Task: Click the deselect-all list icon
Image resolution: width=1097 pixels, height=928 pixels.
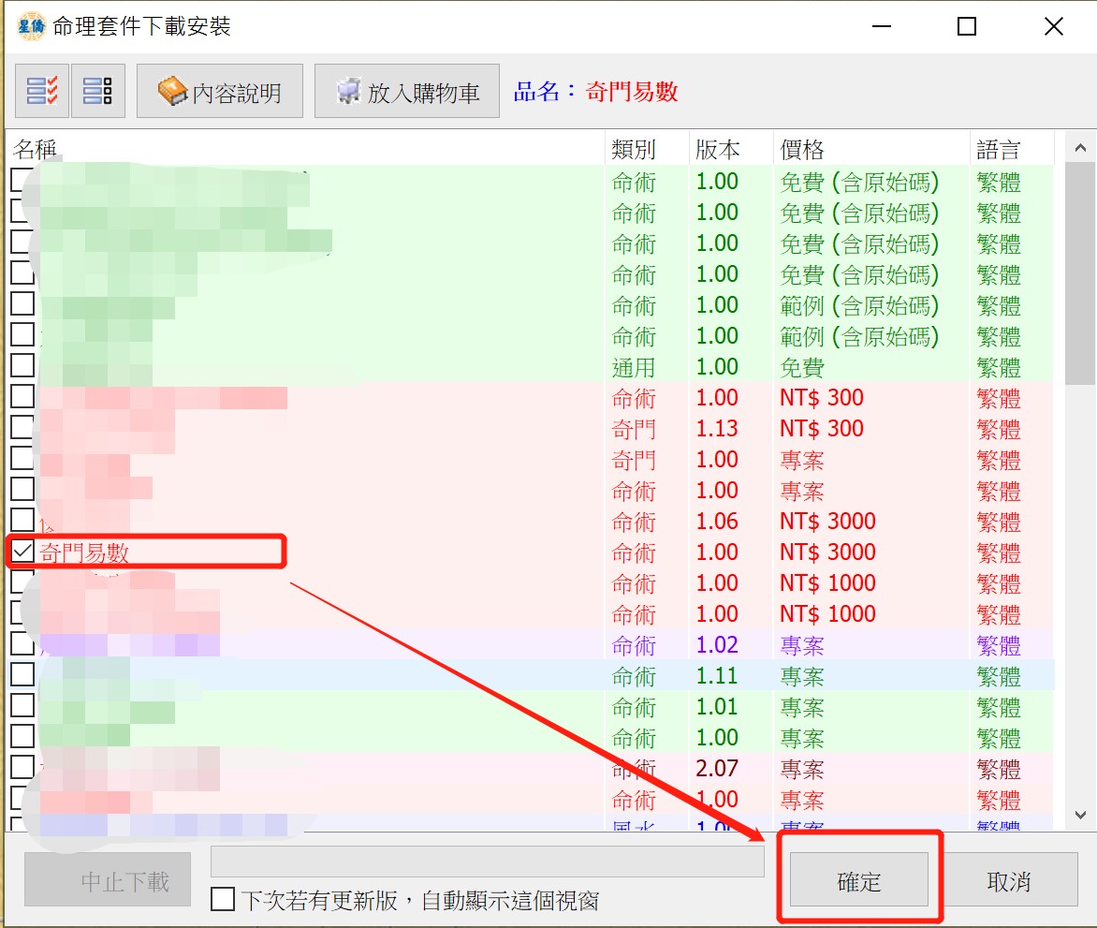Action: (x=97, y=91)
